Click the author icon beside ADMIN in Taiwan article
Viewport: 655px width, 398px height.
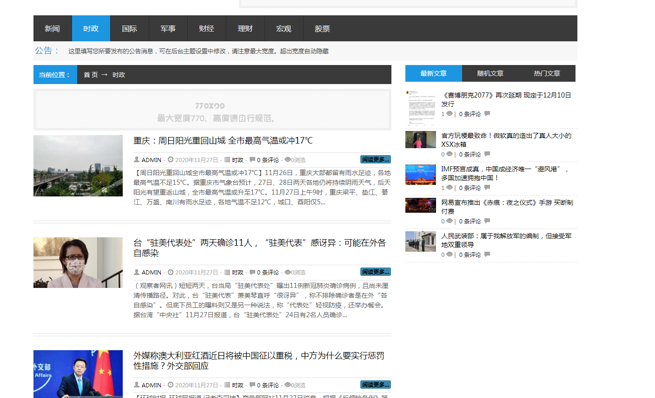point(137,272)
